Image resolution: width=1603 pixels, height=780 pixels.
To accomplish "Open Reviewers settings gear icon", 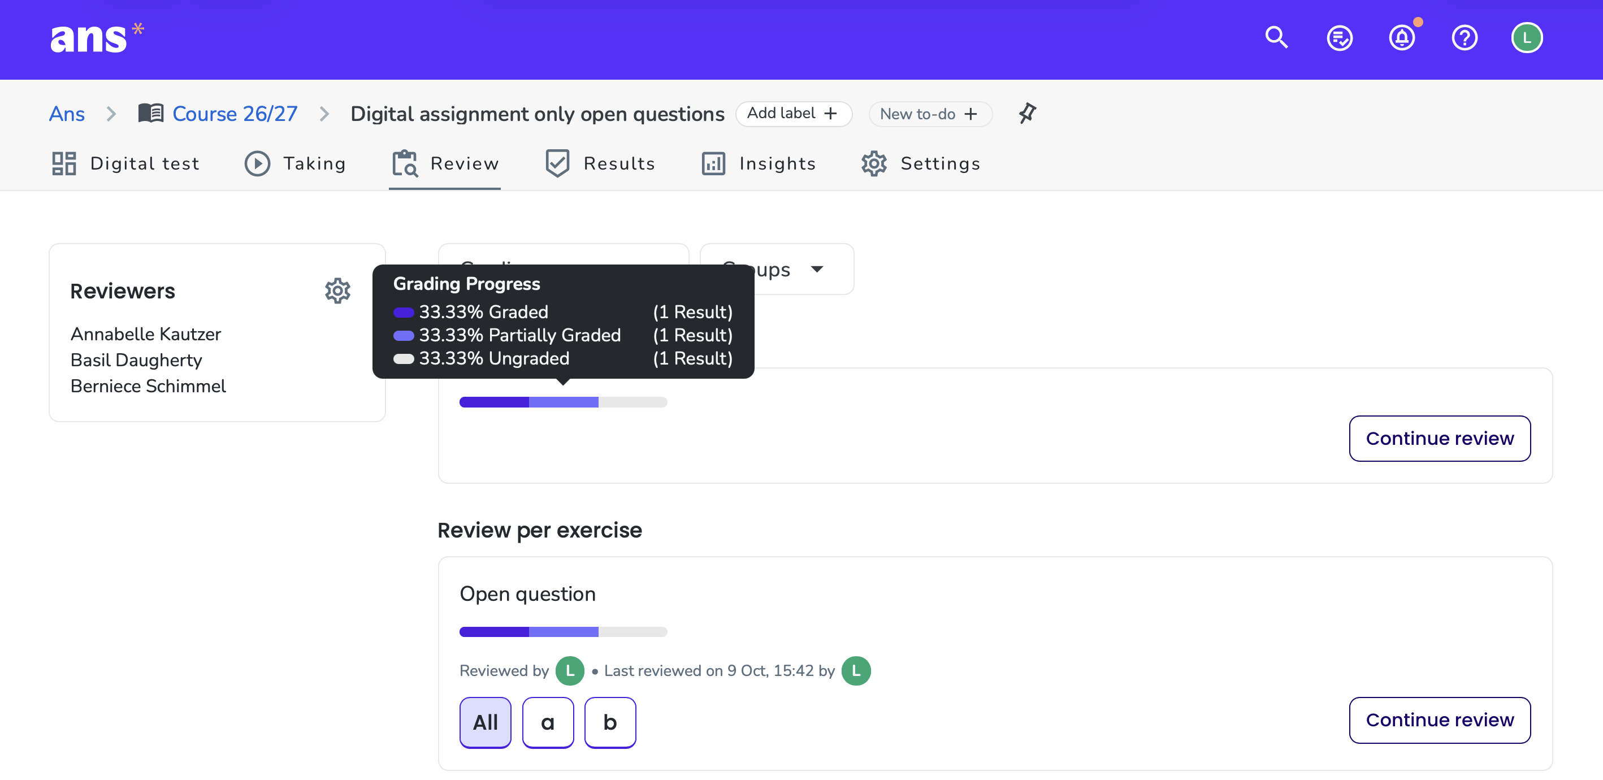I will pyautogui.click(x=337, y=291).
